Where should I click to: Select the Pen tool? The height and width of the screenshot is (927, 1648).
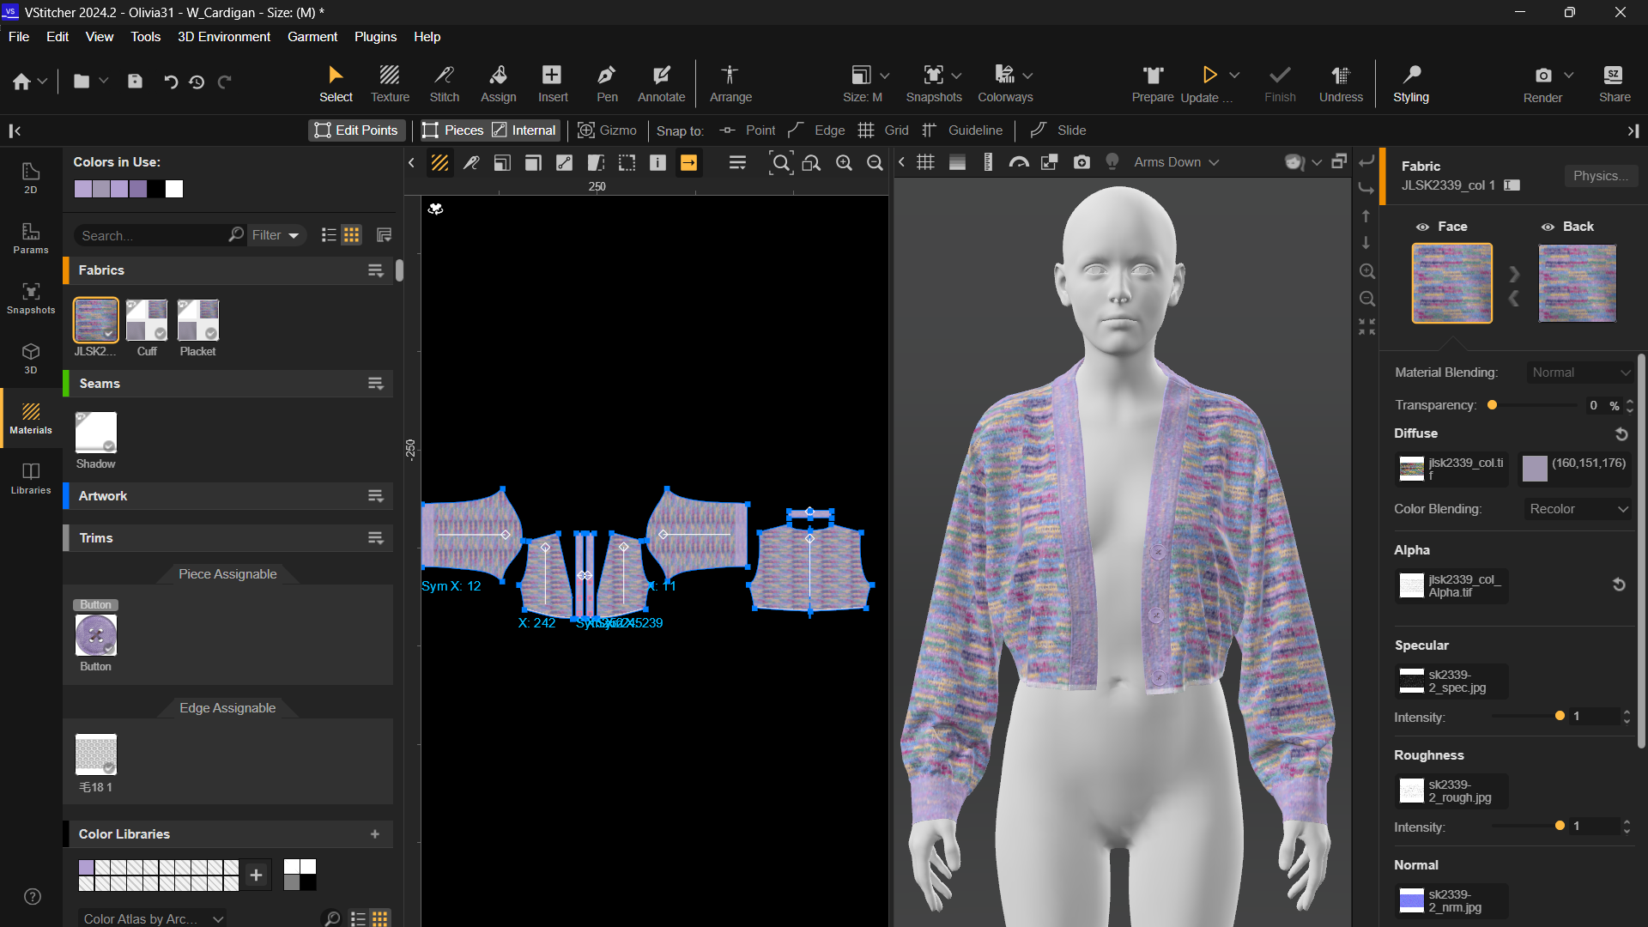(x=607, y=83)
